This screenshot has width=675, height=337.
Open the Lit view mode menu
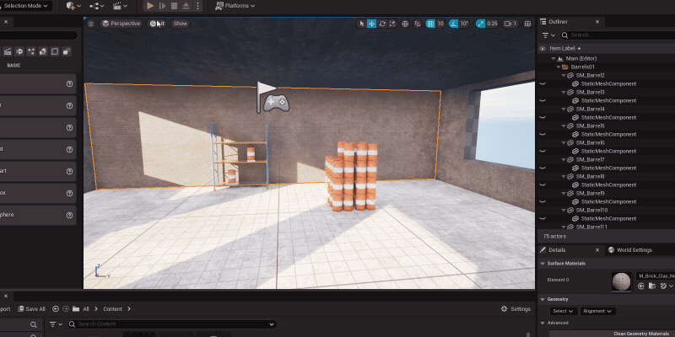pos(157,24)
